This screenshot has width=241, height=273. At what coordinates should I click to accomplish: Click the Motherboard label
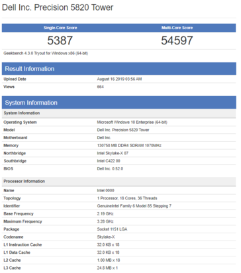coord(15,138)
